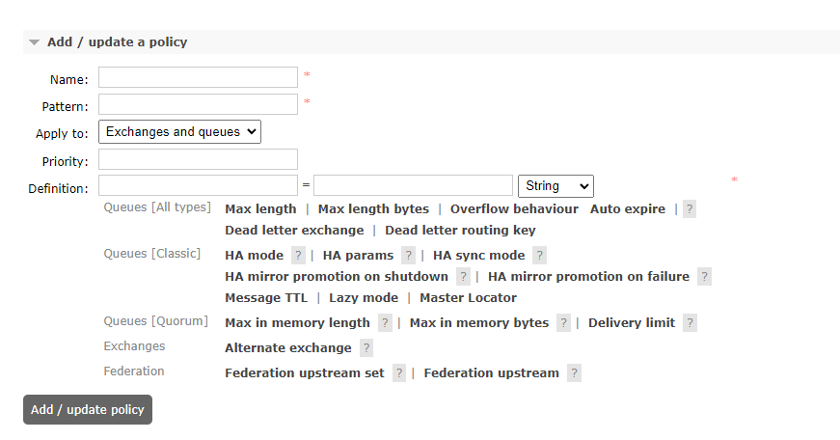This screenshot has width=840, height=440.
Task: Show help for Federation upstream set
Action: click(x=398, y=373)
